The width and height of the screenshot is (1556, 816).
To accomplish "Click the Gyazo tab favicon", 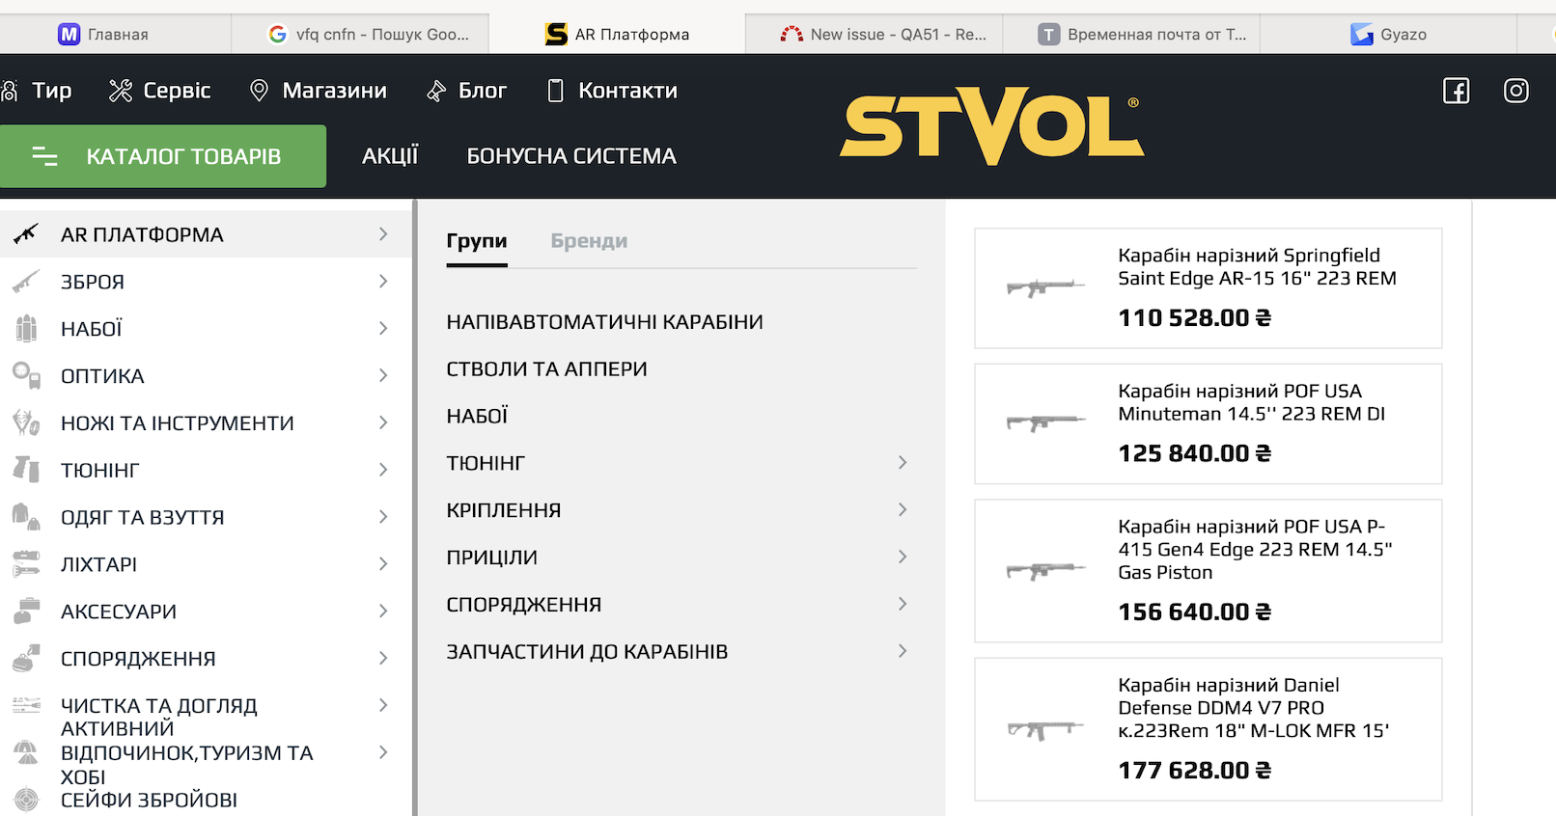I will coord(1362,35).
